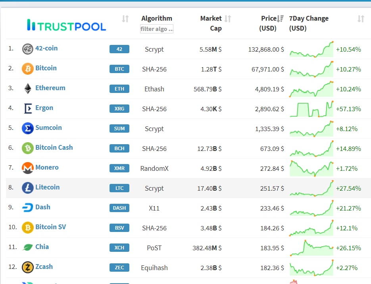Screen dimensions: 371x284
Task: Click the 42-coin logo icon
Action: point(28,49)
